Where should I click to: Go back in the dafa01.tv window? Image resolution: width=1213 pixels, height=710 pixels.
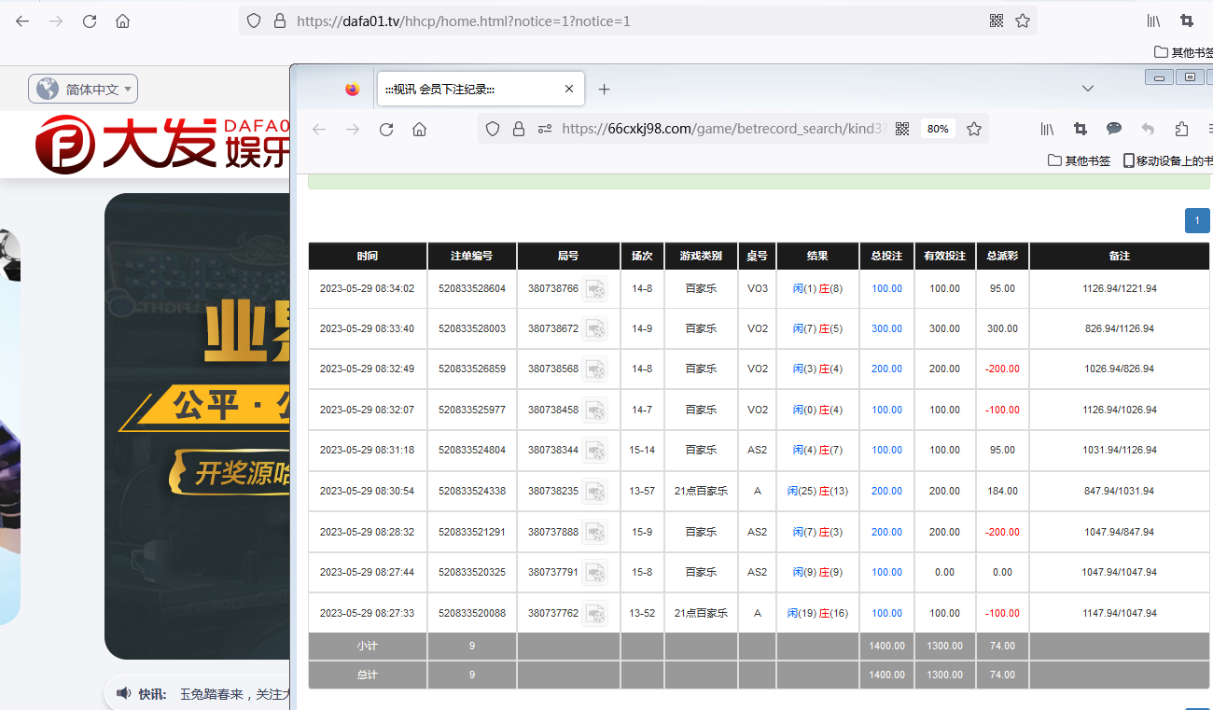[x=22, y=21]
